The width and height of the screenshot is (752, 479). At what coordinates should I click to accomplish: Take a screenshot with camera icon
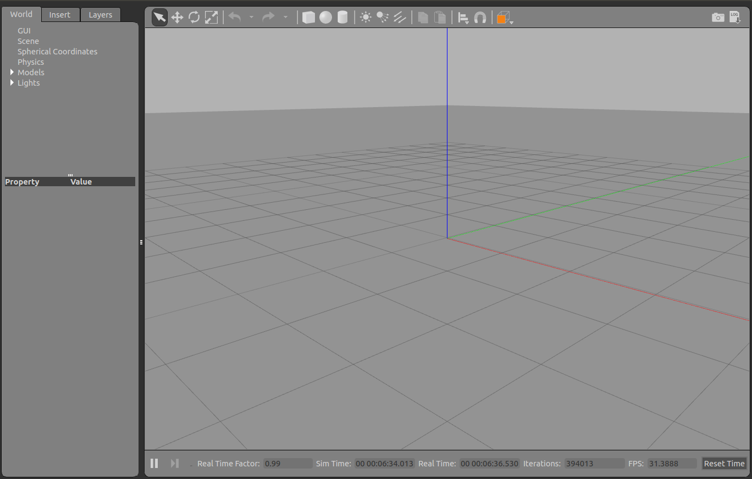(x=718, y=18)
